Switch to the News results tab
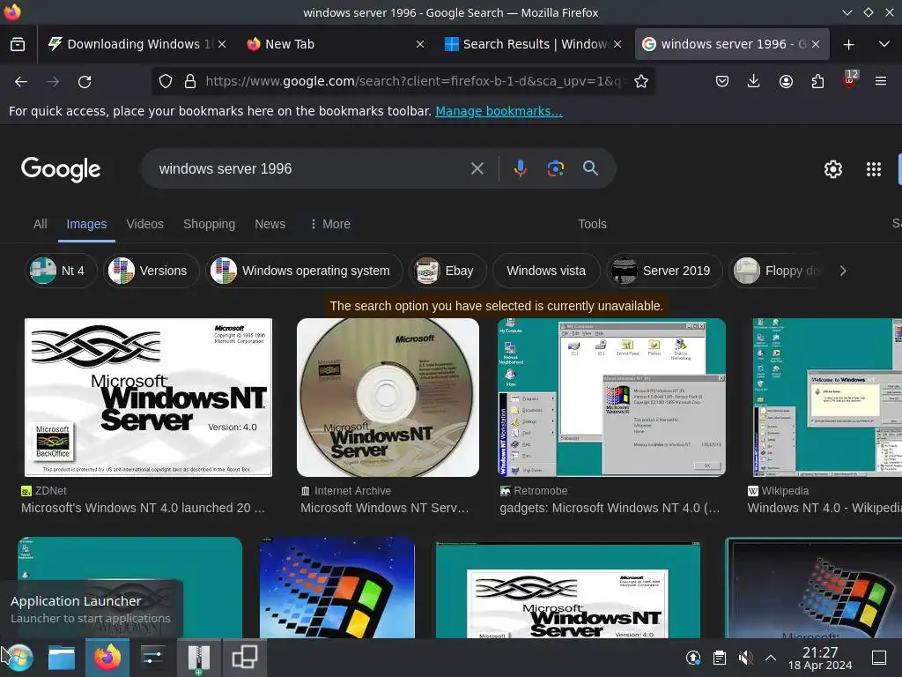 click(x=270, y=224)
